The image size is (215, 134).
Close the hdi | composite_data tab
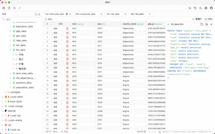(101, 14)
